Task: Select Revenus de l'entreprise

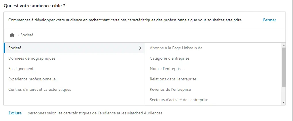Action: tap(213, 90)
